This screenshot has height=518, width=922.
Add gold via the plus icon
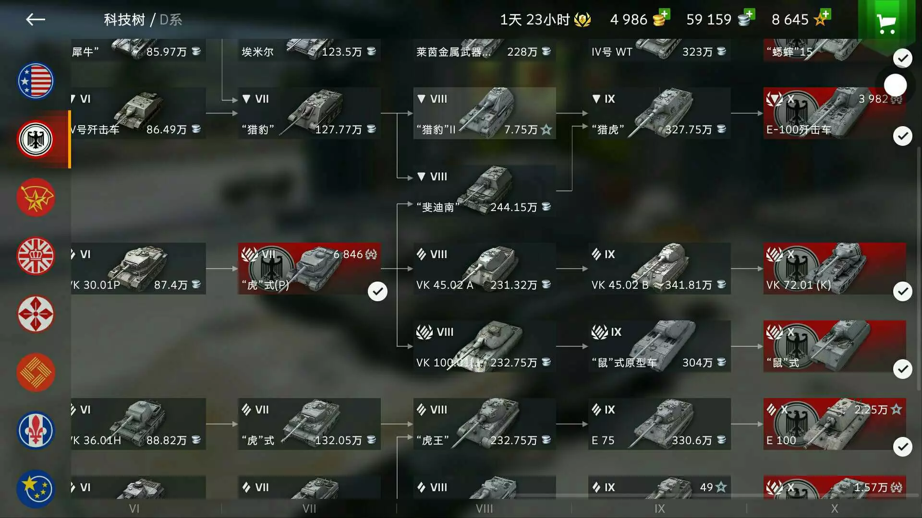(664, 13)
